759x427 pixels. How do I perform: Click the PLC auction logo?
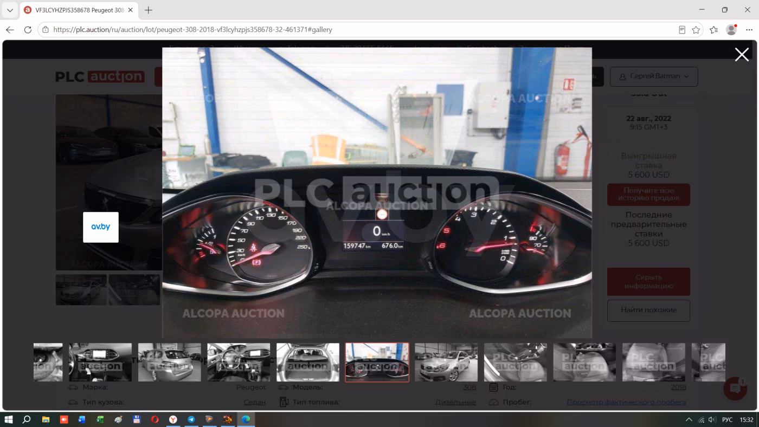pos(100,76)
